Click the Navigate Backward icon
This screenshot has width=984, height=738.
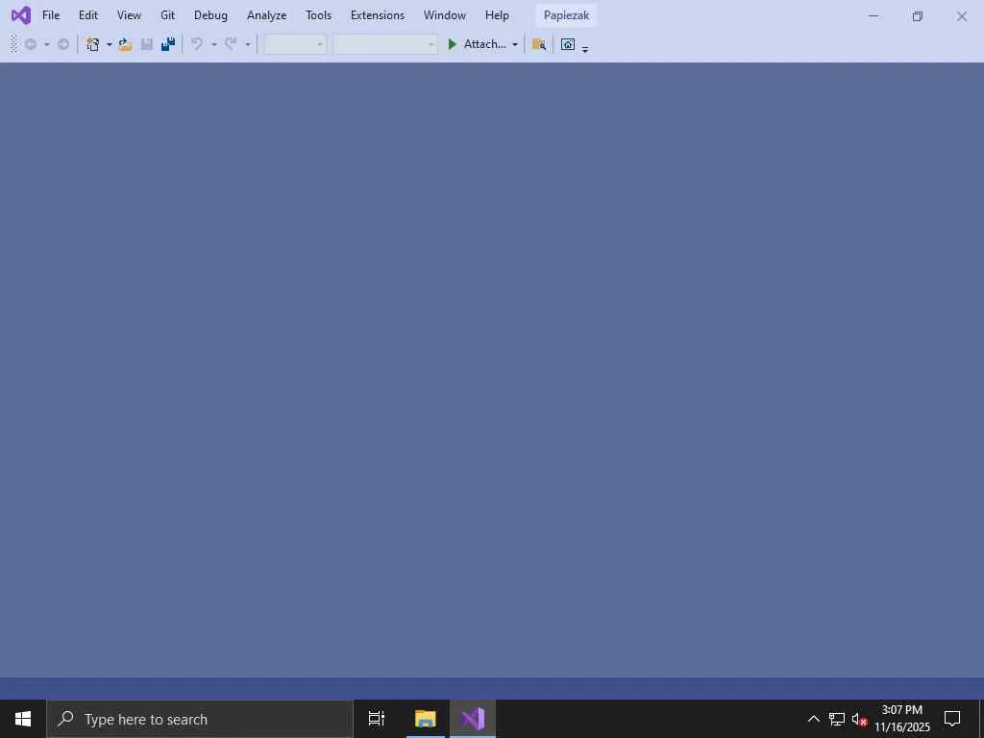(30, 44)
